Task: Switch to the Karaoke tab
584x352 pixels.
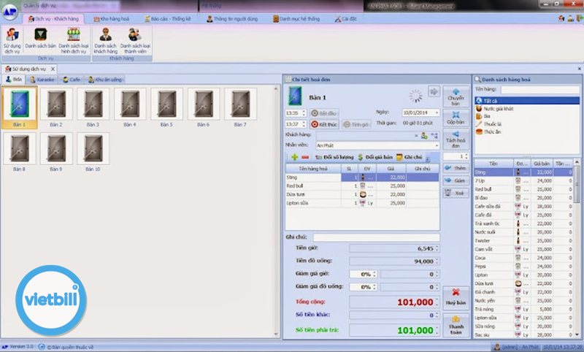Action: pos(42,79)
